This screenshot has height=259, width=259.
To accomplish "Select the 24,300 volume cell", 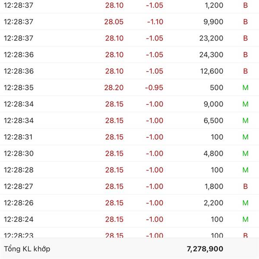I will pyautogui.click(x=211, y=54).
